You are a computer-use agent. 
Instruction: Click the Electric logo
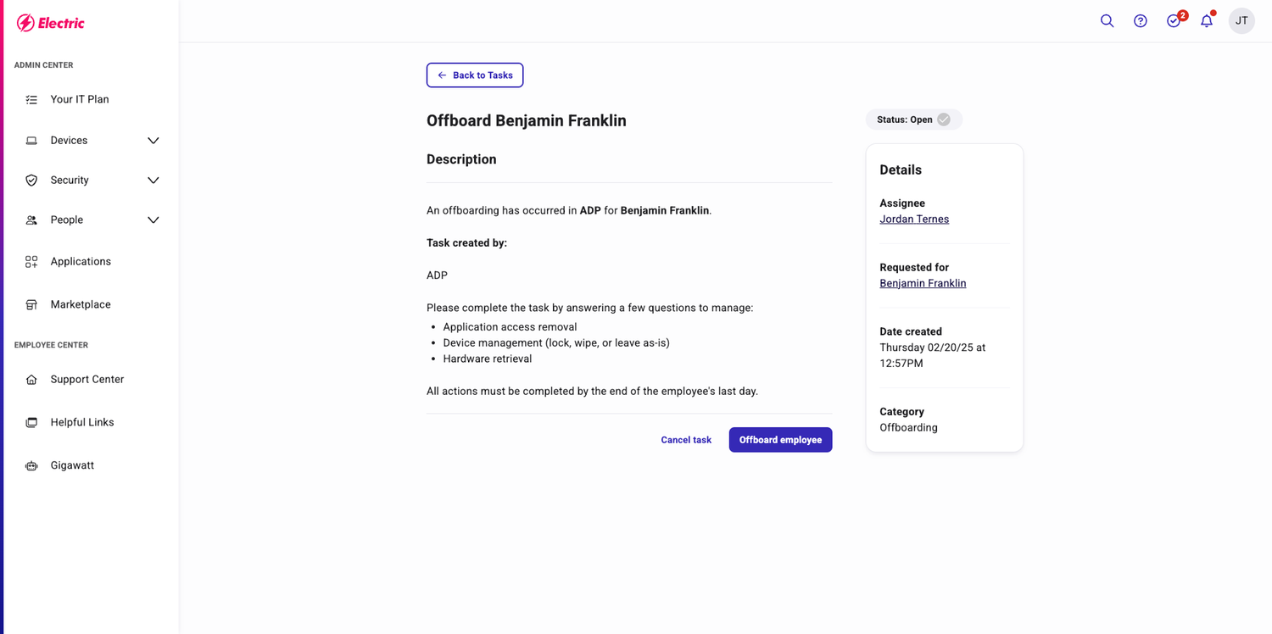click(51, 22)
